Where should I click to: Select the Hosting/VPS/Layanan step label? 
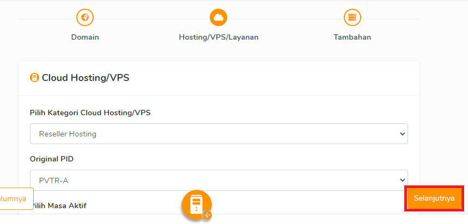218,38
